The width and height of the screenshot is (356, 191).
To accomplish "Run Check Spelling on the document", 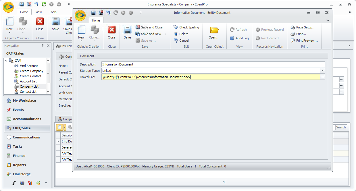I will (186, 27).
